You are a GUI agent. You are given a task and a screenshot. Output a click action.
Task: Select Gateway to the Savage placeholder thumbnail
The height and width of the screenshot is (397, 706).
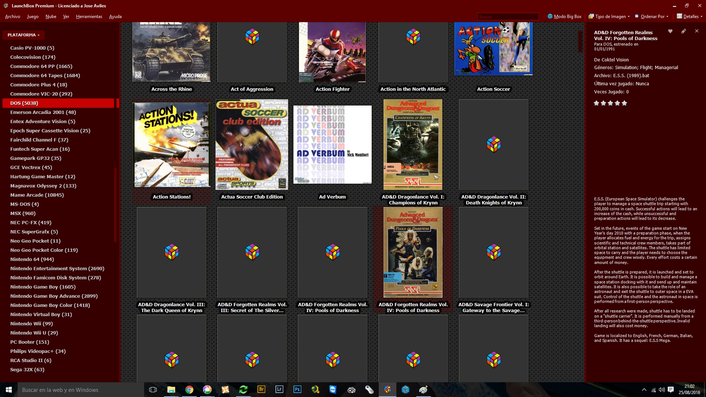493,252
